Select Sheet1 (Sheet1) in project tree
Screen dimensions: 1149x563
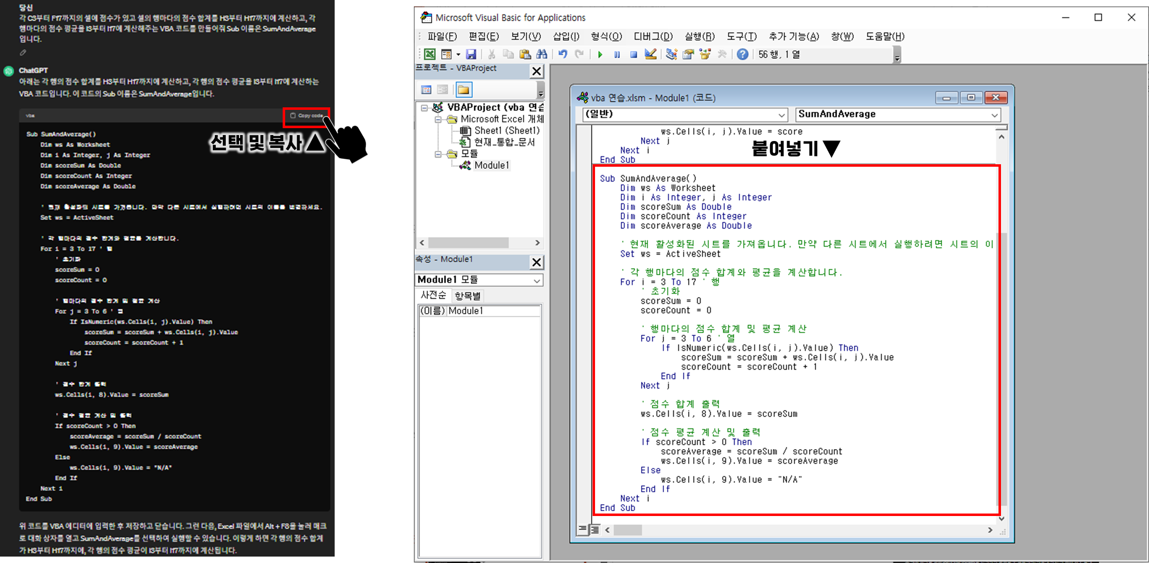coord(506,131)
